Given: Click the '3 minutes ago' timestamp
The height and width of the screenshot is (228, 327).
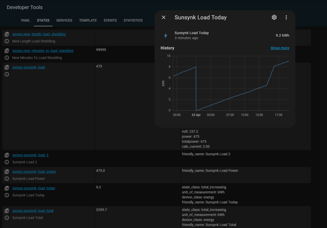Looking at the screenshot, I should point(186,38).
